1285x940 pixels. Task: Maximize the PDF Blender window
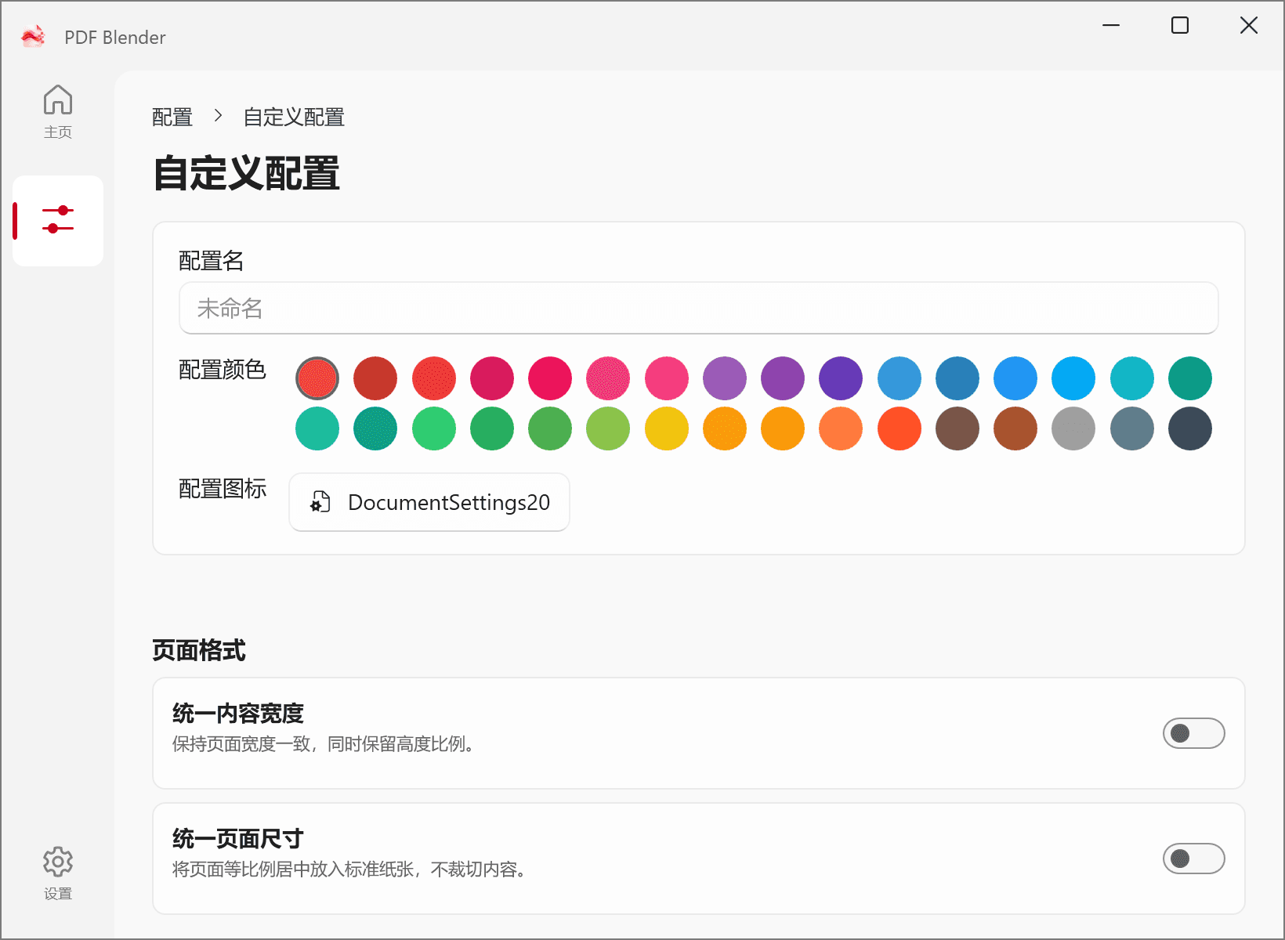tap(1180, 26)
